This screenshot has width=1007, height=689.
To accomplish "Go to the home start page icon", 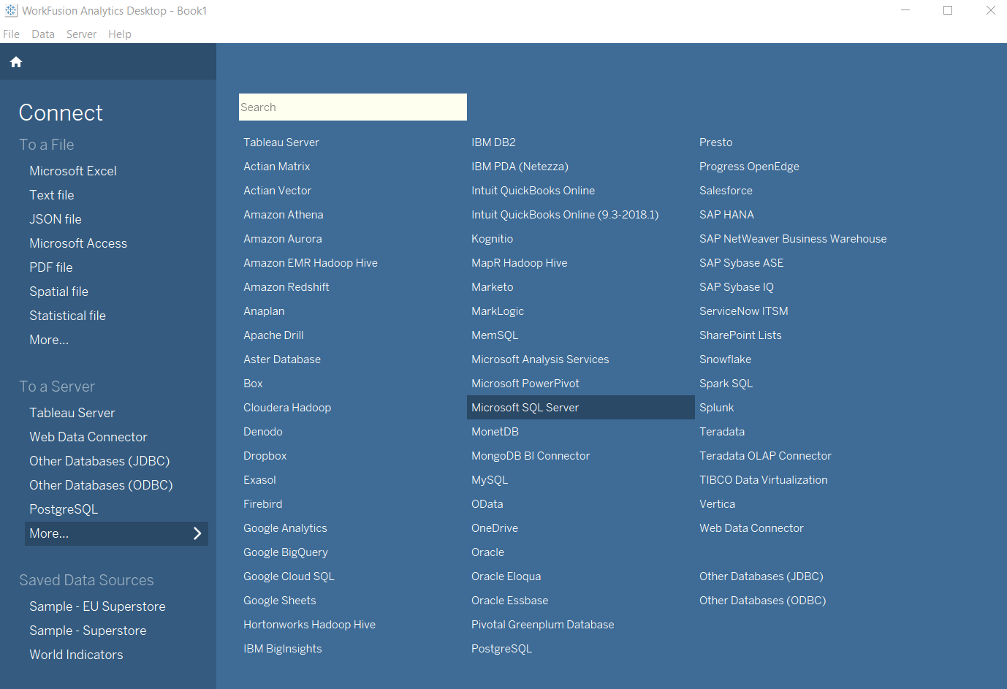I will tap(16, 62).
